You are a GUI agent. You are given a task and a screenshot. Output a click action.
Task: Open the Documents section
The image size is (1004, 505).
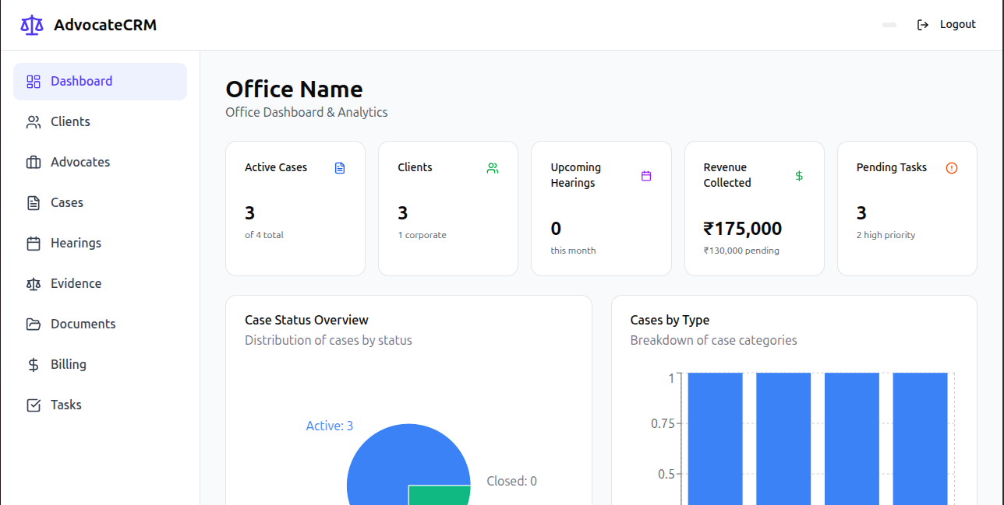100,324
